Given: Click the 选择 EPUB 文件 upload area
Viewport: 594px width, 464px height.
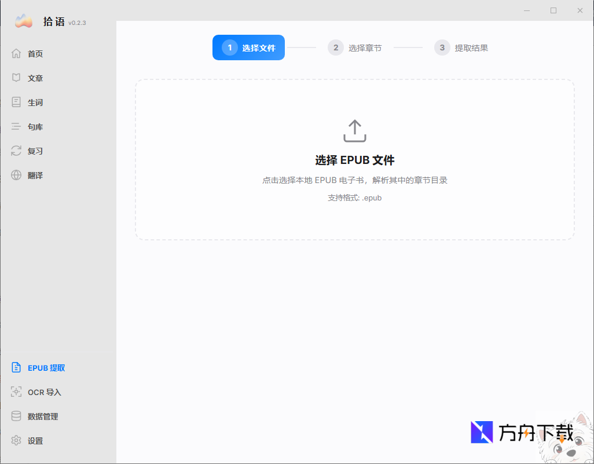Looking at the screenshot, I should (354, 159).
